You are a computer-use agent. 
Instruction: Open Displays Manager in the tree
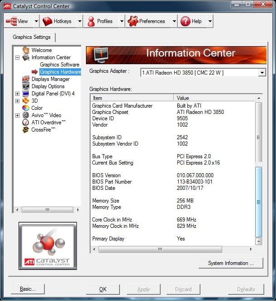click(51, 79)
